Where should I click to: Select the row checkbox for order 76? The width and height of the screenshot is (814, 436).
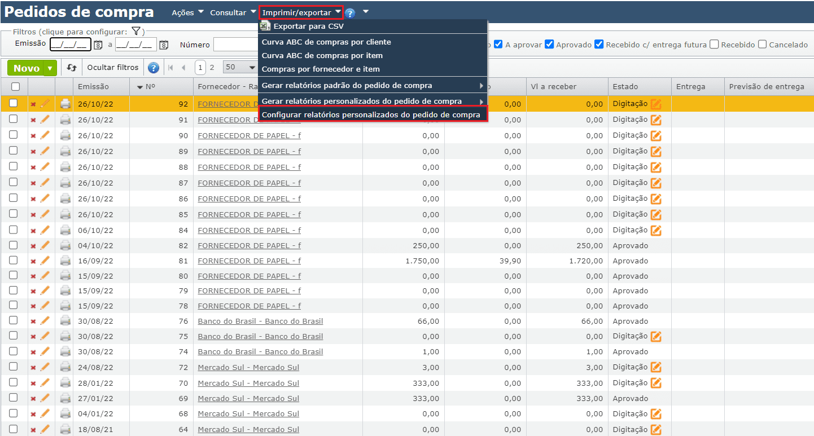[x=14, y=320]
